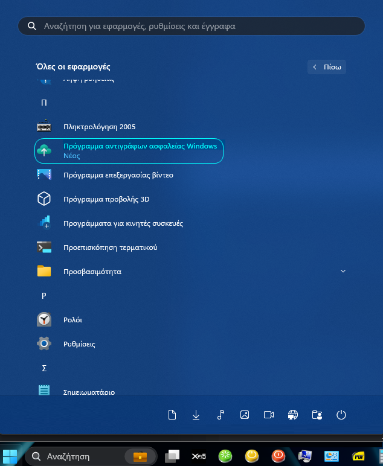Image resolution: width=383 pixels, height=466 pixels.
Task: Open the Network shortcut icon
Action: click(293, 415)
